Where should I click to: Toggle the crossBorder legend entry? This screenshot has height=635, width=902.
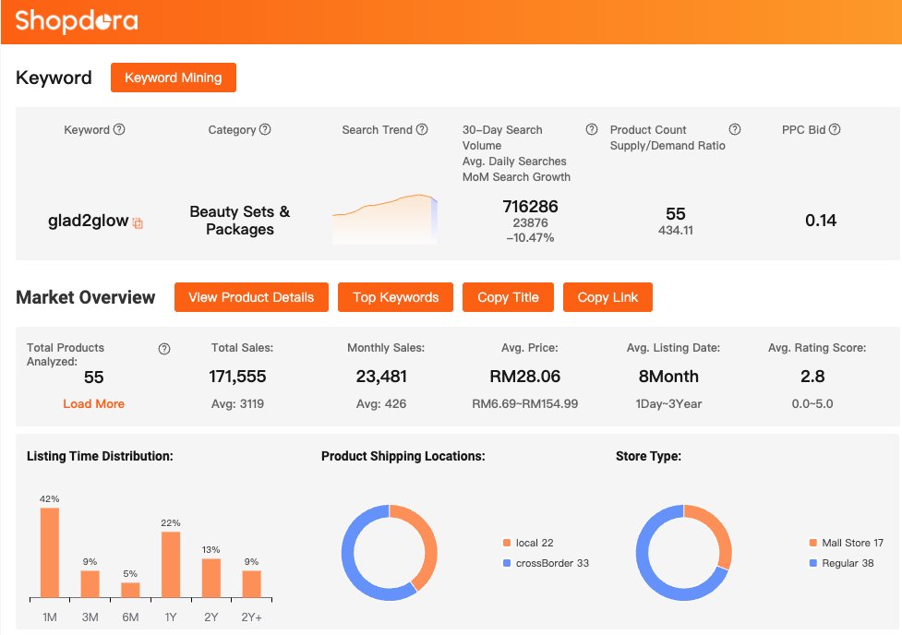pos(545,563)
